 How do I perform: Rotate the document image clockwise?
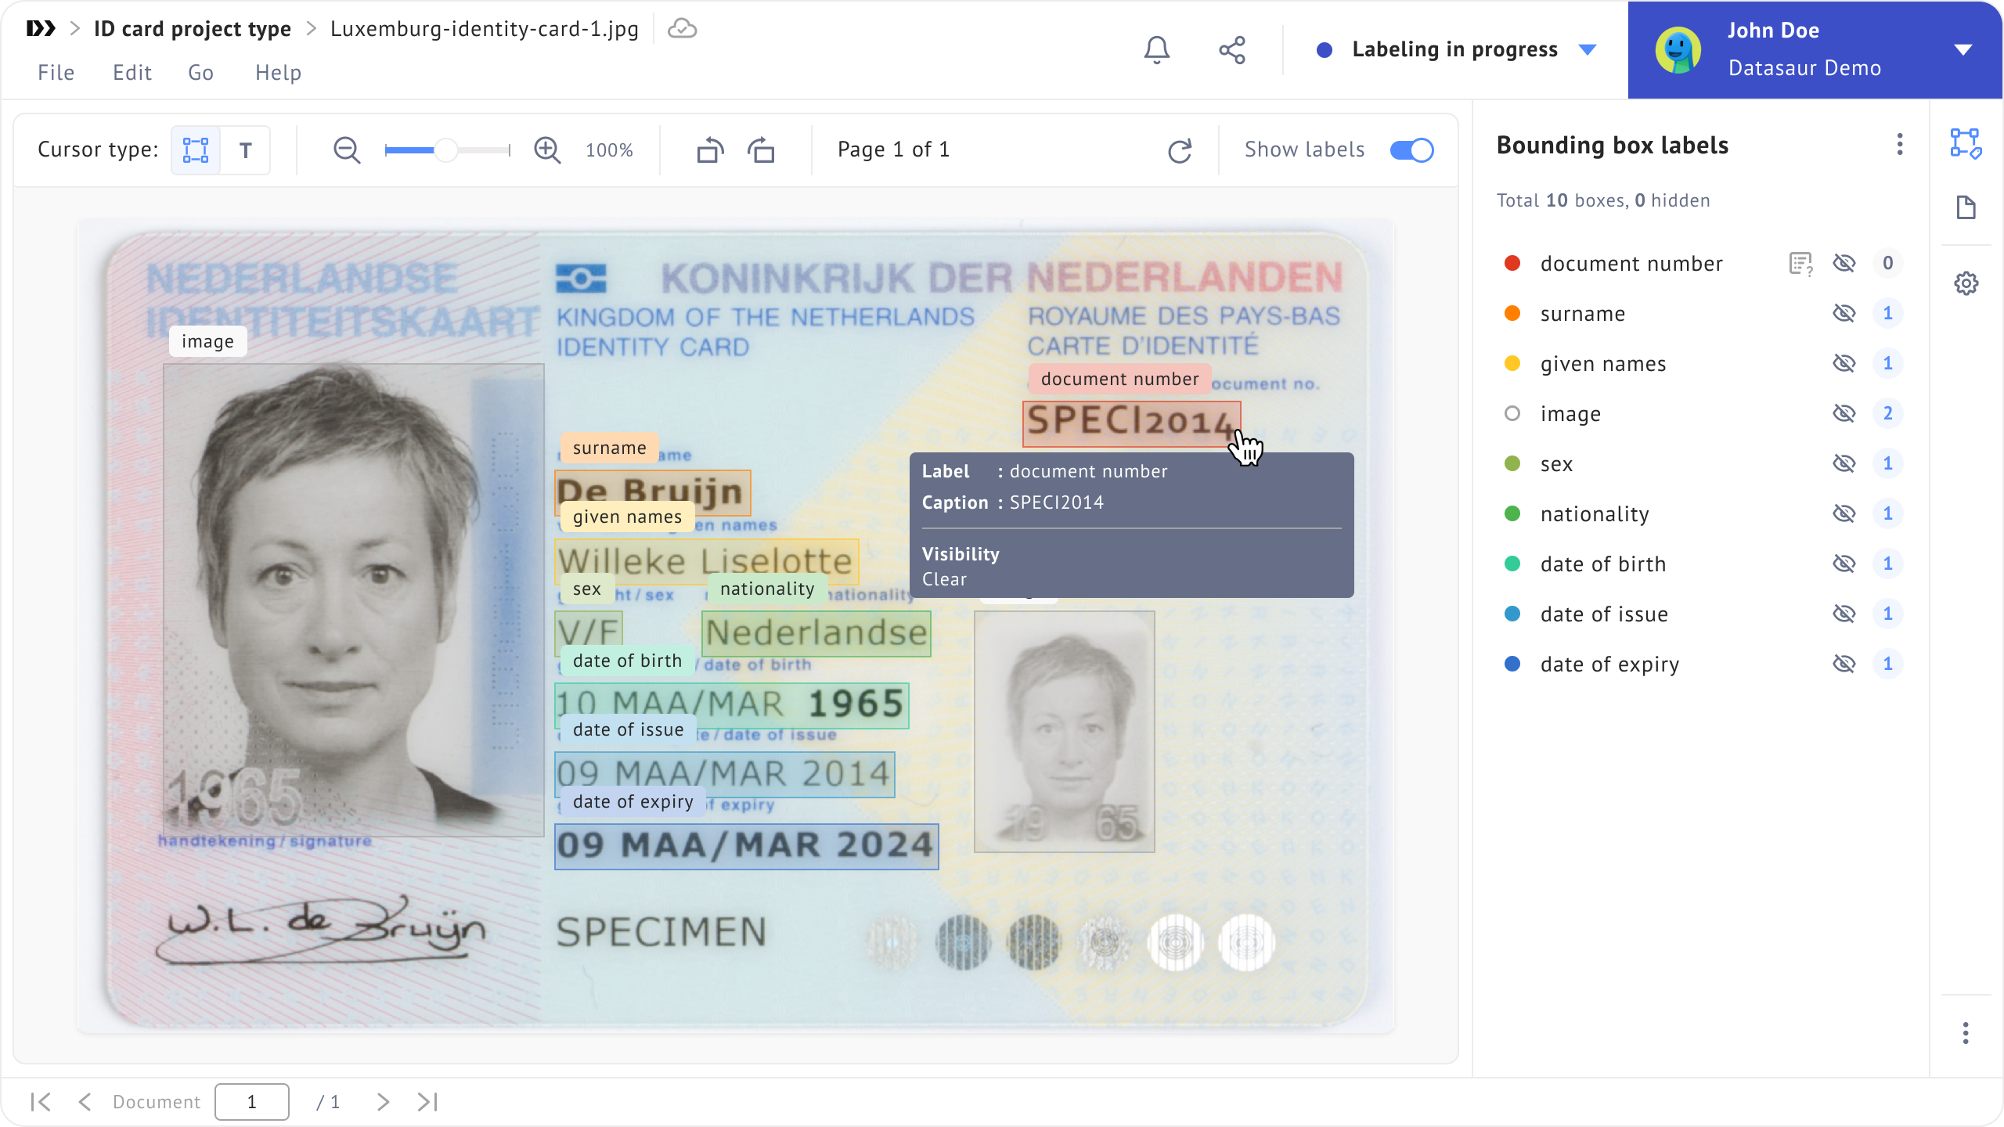coord(761,149)
